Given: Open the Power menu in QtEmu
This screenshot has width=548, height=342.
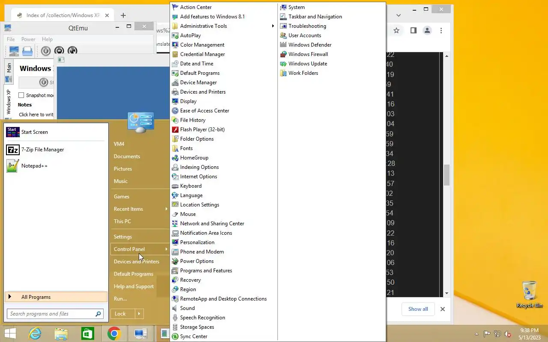Looking at the screenshot, I should tap(28, 39).
